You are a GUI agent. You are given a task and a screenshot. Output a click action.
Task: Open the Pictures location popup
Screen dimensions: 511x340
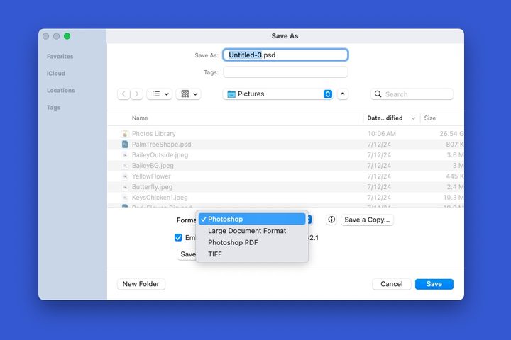click(278, 94)
